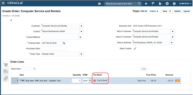Click the Sale Price text
The width and height of the screenshot is (193, 95).
pyautogui.click(x=142, y=81)
